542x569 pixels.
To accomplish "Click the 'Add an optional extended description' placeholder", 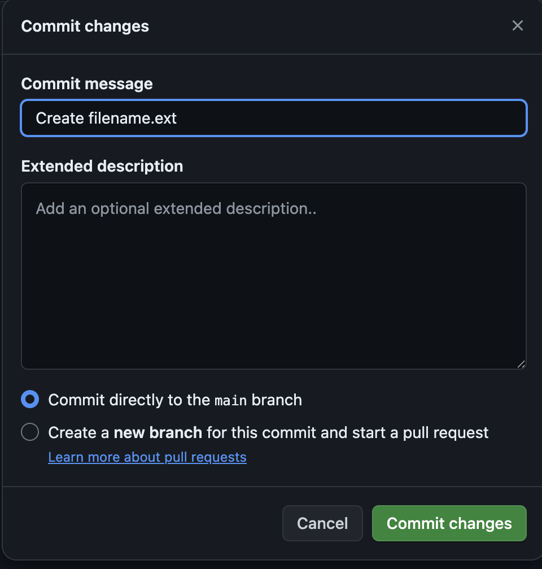I will point(176,209).
